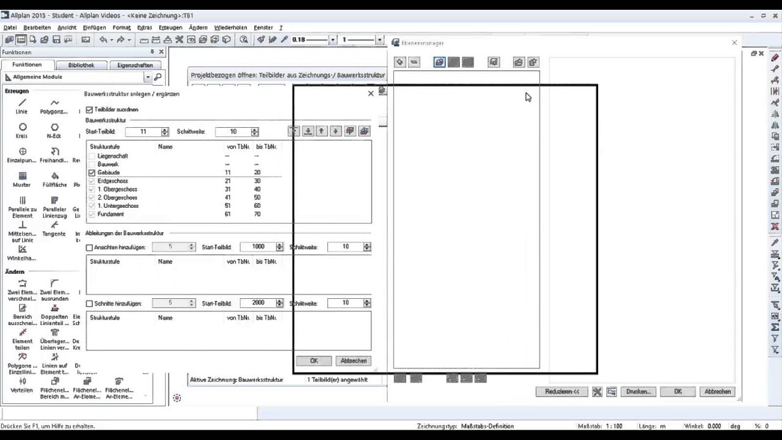Viewport: 782px width, 440px height.
Task: Click Reduzieren << in Ebenenmanager
Action: [x=562, y=392]
